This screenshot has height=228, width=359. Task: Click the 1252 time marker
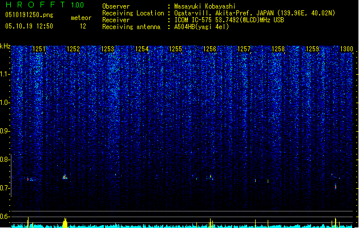click(x=73, y=49)
